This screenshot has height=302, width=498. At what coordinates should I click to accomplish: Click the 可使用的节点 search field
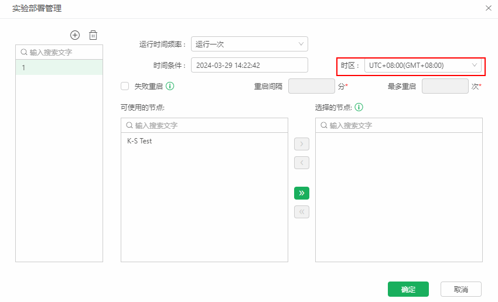click(208, 125)
